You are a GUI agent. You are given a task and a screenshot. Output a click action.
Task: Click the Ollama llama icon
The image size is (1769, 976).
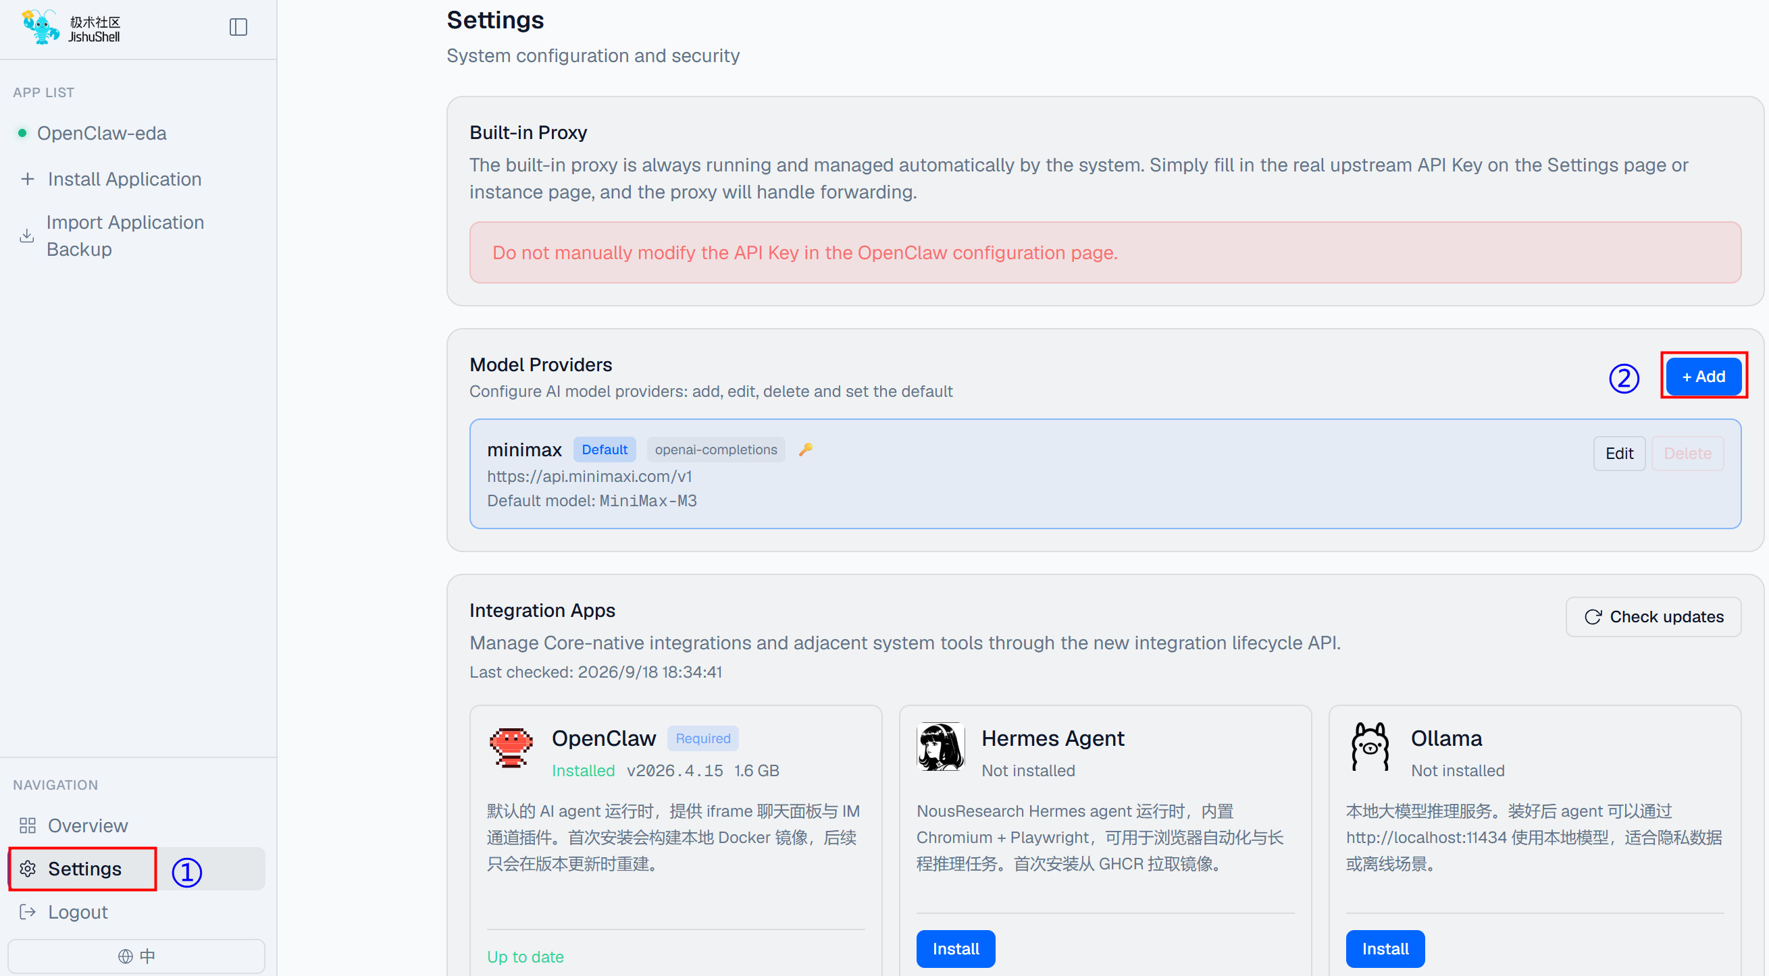(x=1370, y=746)
